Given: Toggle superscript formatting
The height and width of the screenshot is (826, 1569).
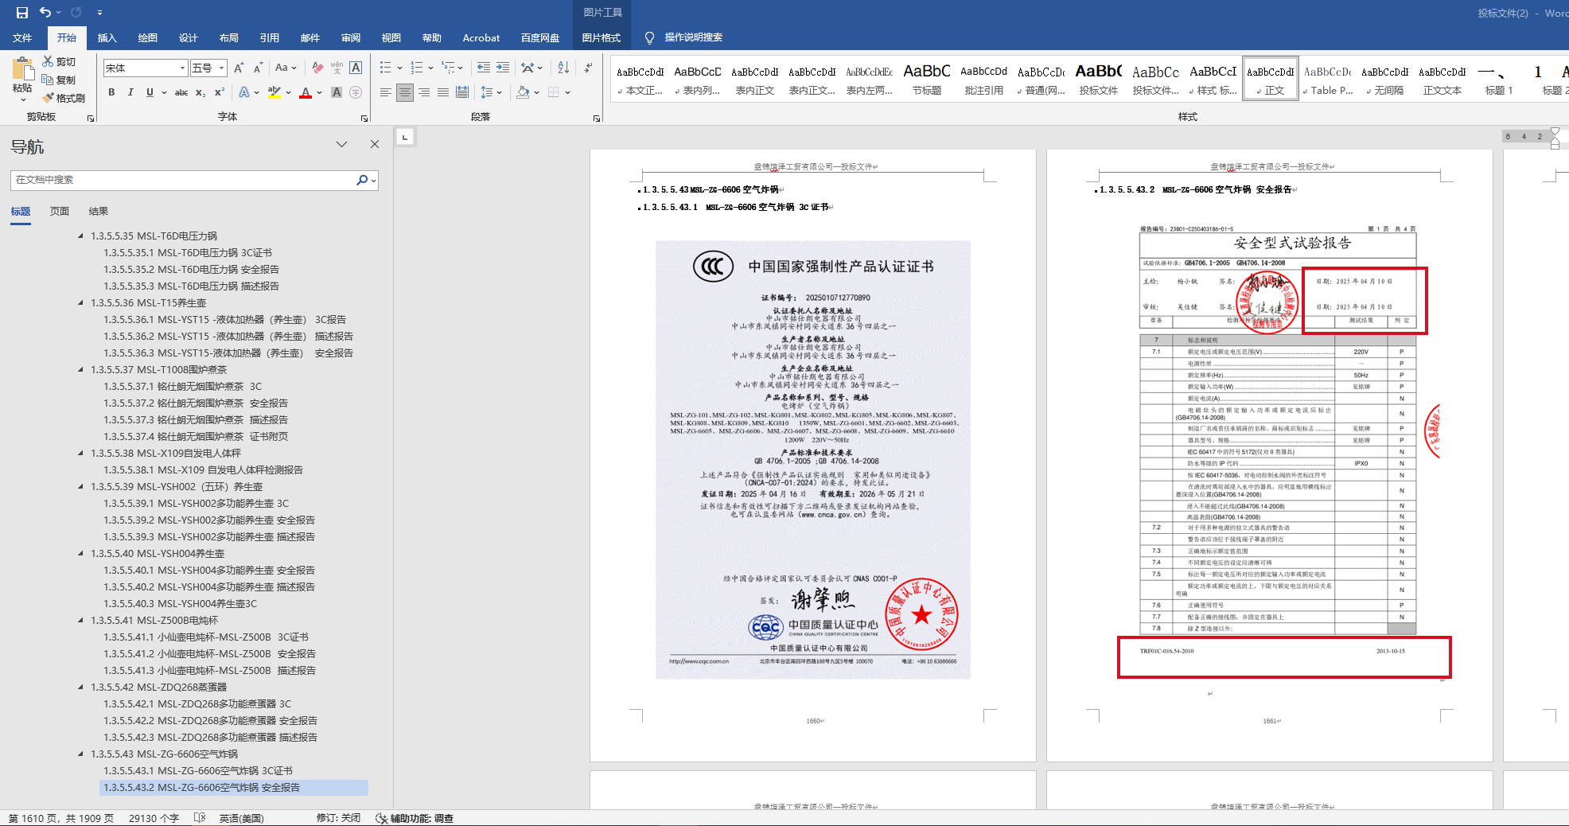Looking at the screenshot, I should (220, 92).
